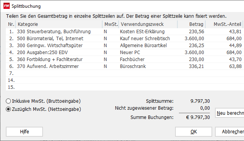
Task: Sort by the Kategorie column header
Action: click(x=59, y=24)
